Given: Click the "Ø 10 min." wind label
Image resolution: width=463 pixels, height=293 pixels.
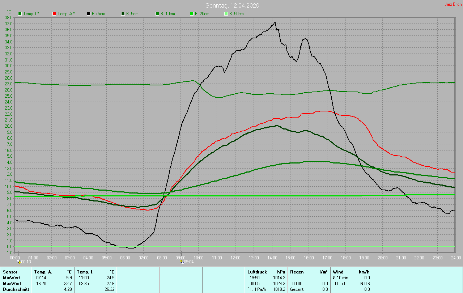Looking at the screenshot, I should (341, 277).
